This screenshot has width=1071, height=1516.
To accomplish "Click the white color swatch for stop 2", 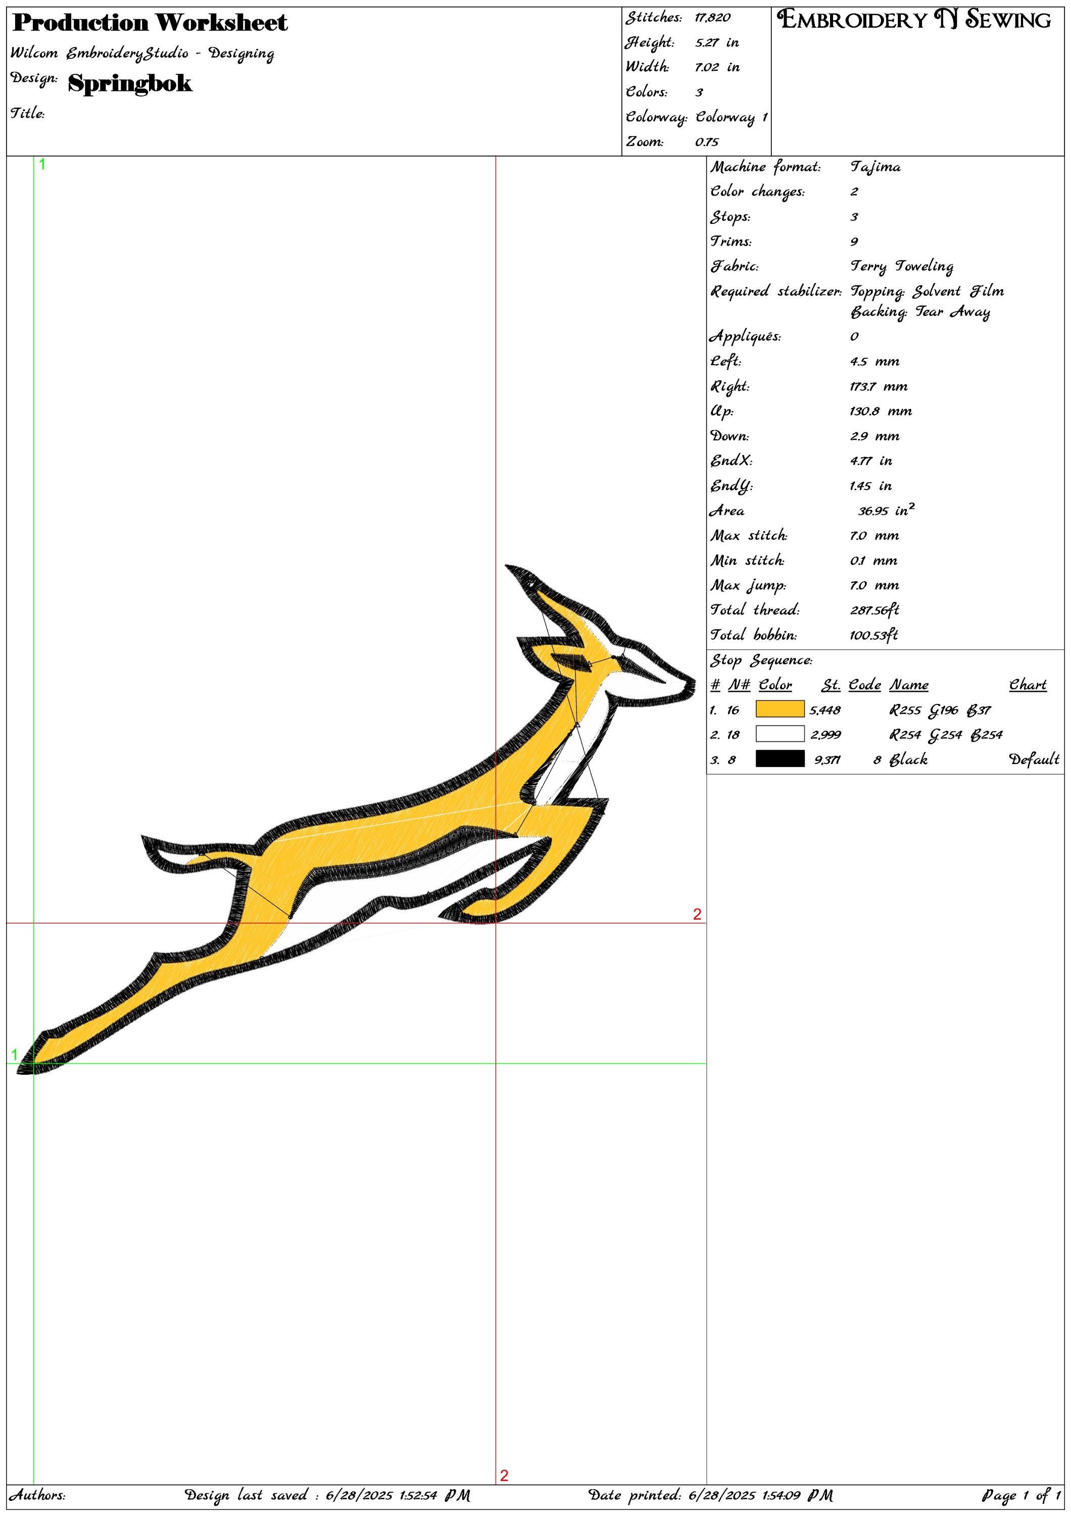I will [x=780, y=734].
